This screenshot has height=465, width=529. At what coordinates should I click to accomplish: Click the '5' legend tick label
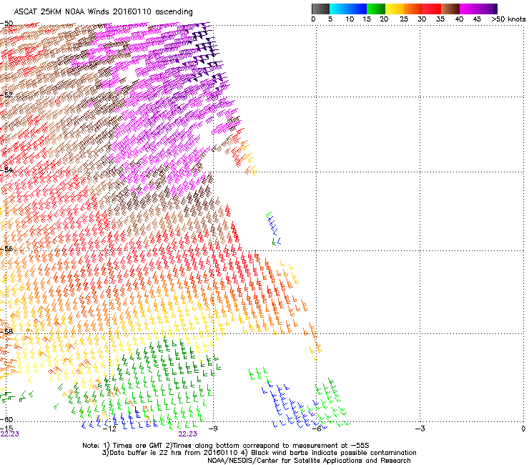point(330,19)
